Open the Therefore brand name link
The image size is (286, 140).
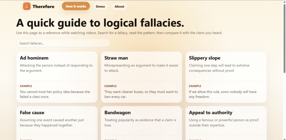[43, 7]
